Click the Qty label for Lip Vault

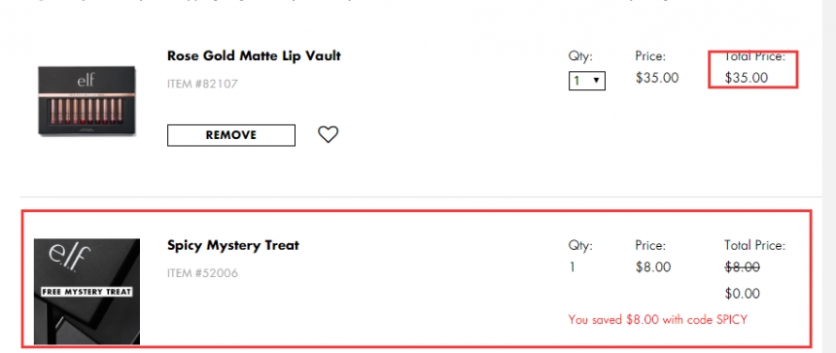pos(580,56)
